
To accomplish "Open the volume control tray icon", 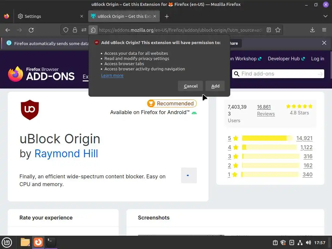I will tap(308, 243).
